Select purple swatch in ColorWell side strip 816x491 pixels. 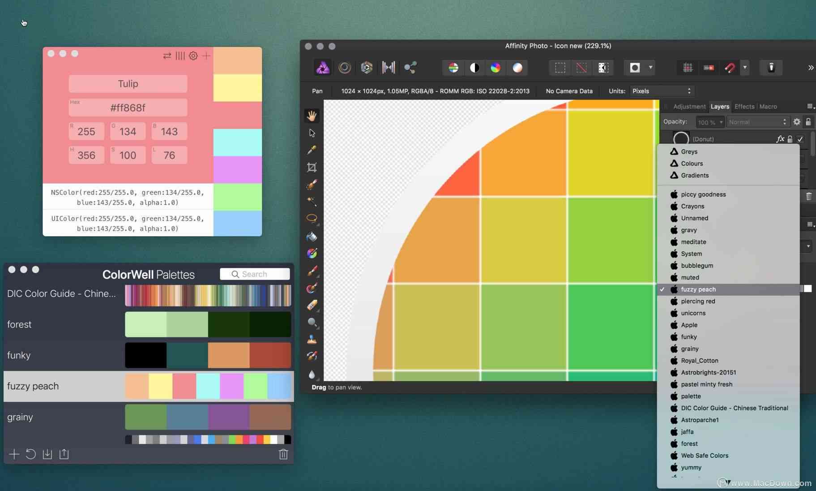(238, 170)
